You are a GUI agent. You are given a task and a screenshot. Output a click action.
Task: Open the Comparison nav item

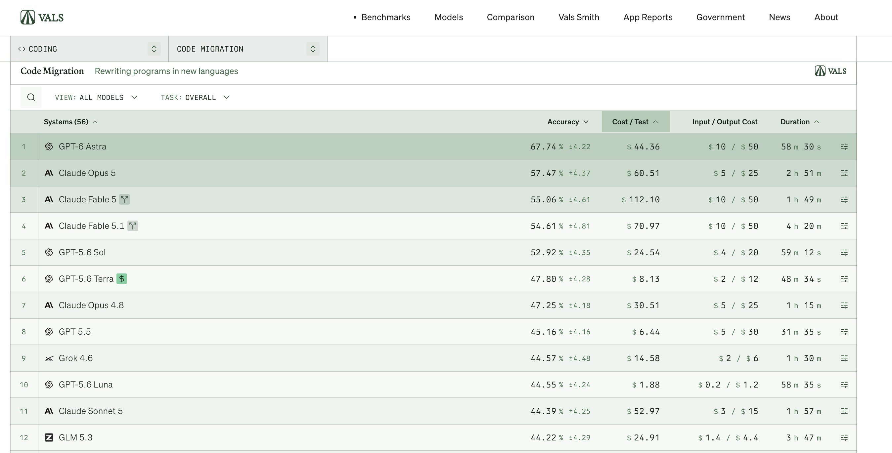pos(511,17)
